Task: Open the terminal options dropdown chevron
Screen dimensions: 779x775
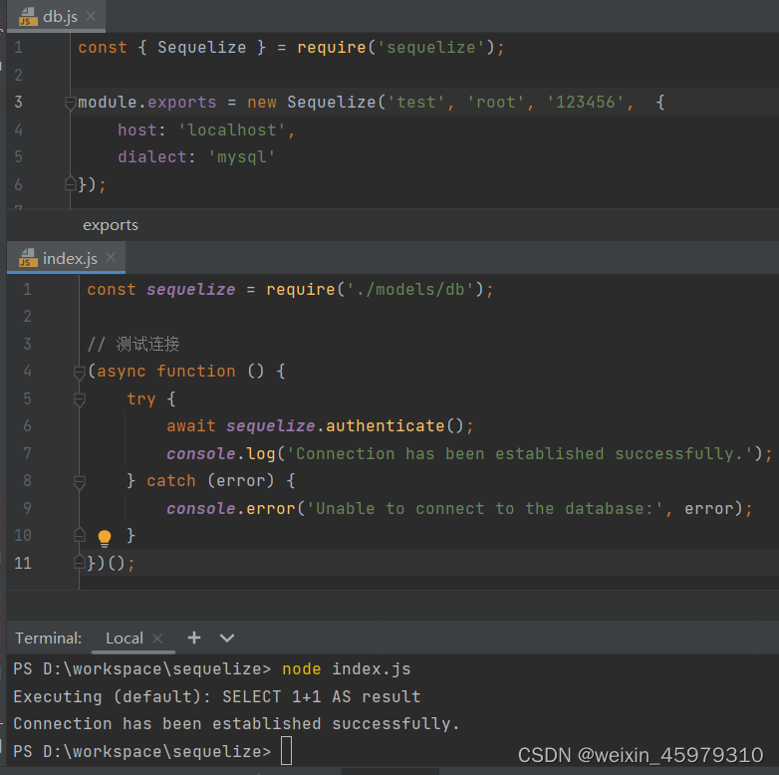Action: tap(227, 639)
